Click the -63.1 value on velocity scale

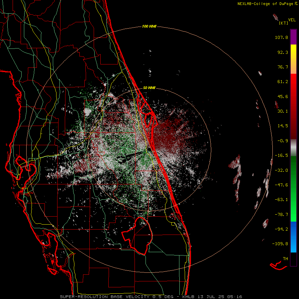(x=281, y=200)
